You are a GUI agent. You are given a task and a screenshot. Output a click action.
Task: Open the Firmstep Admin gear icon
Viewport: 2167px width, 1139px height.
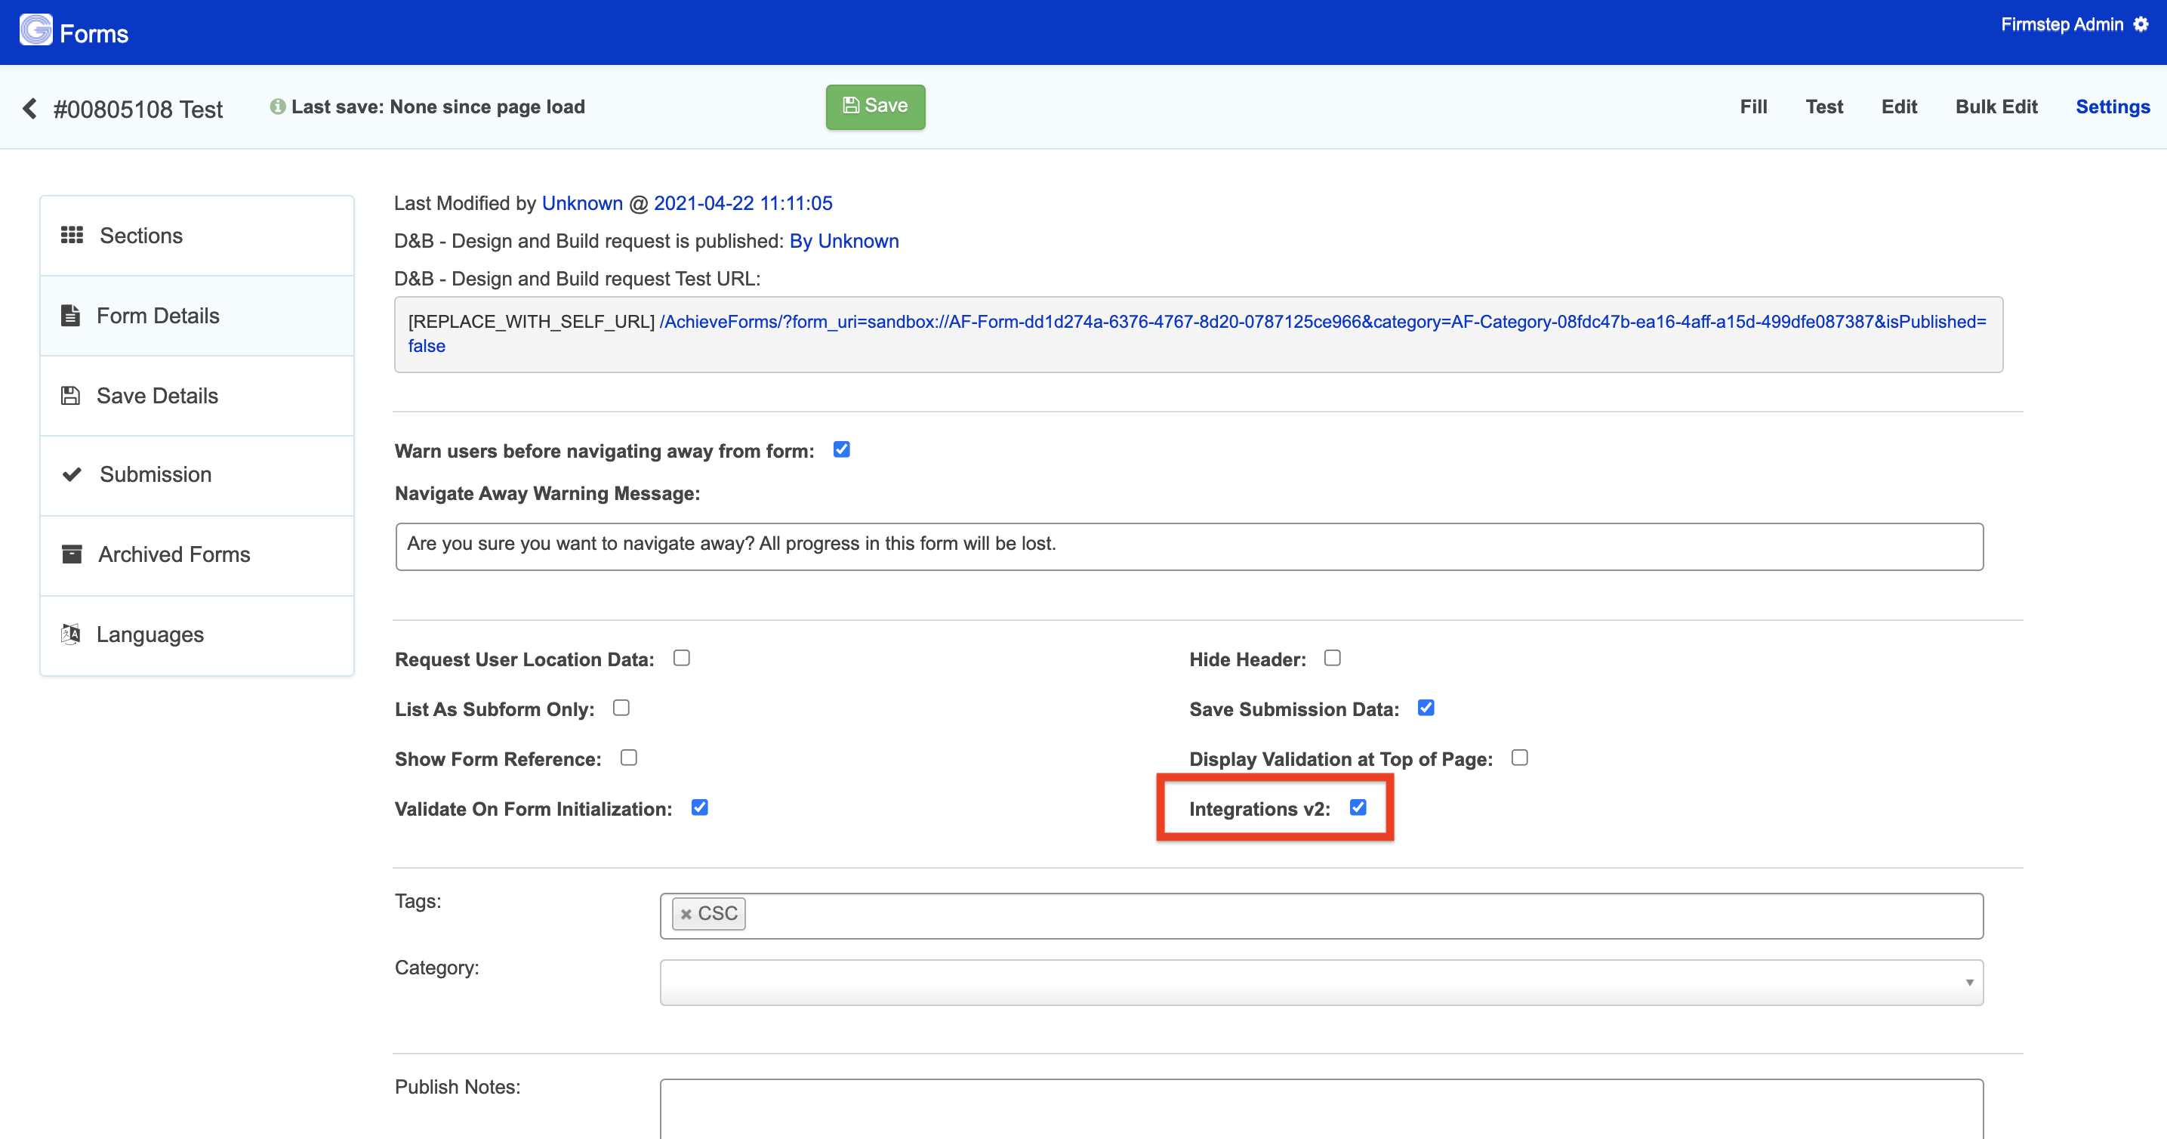[x=2141, y=24]
